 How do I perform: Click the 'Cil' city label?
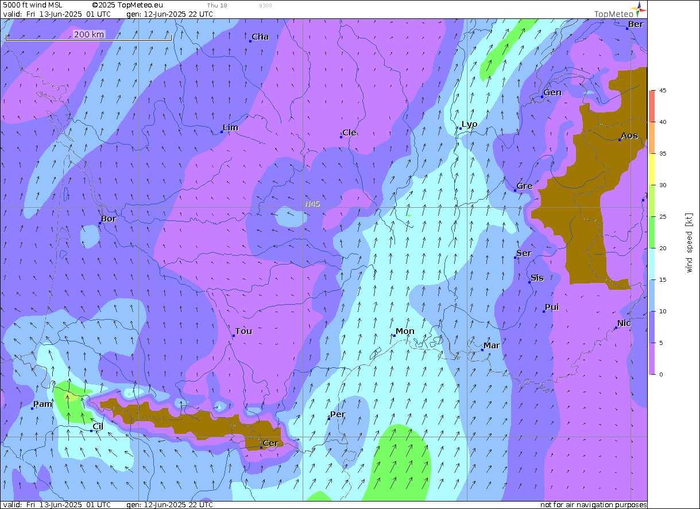pyautogui.click(x=98, y=426)
